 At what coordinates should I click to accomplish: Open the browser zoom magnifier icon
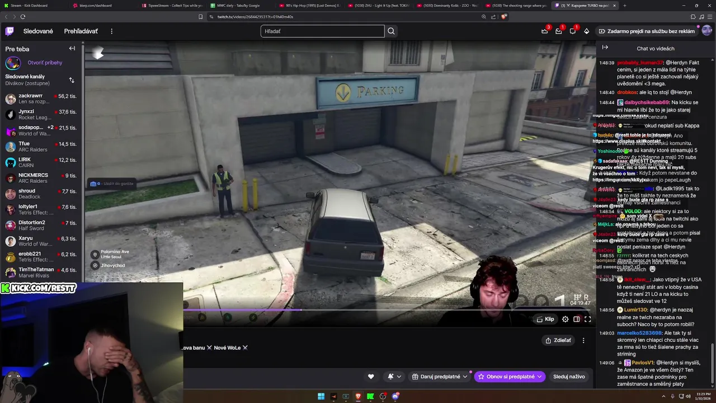484,17
